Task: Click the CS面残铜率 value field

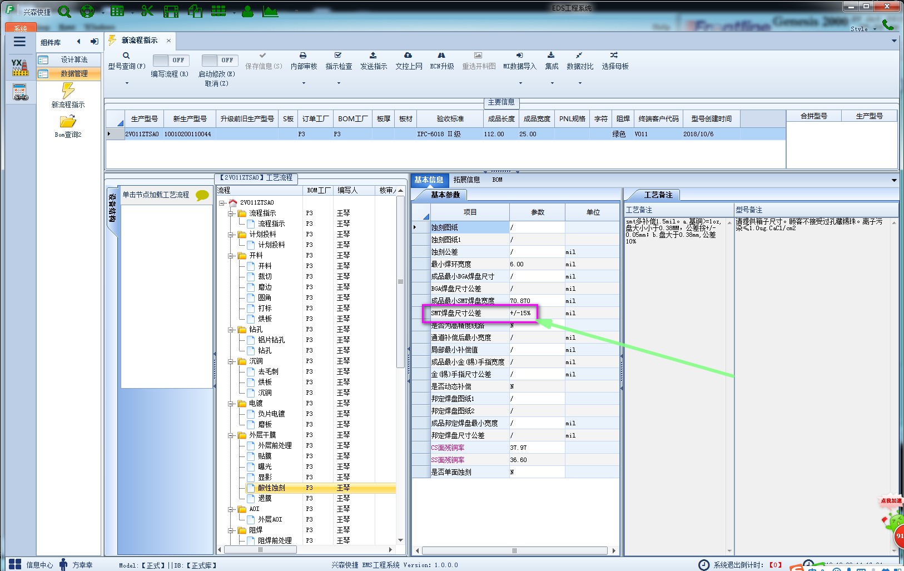Action: [x=537, y=448]
